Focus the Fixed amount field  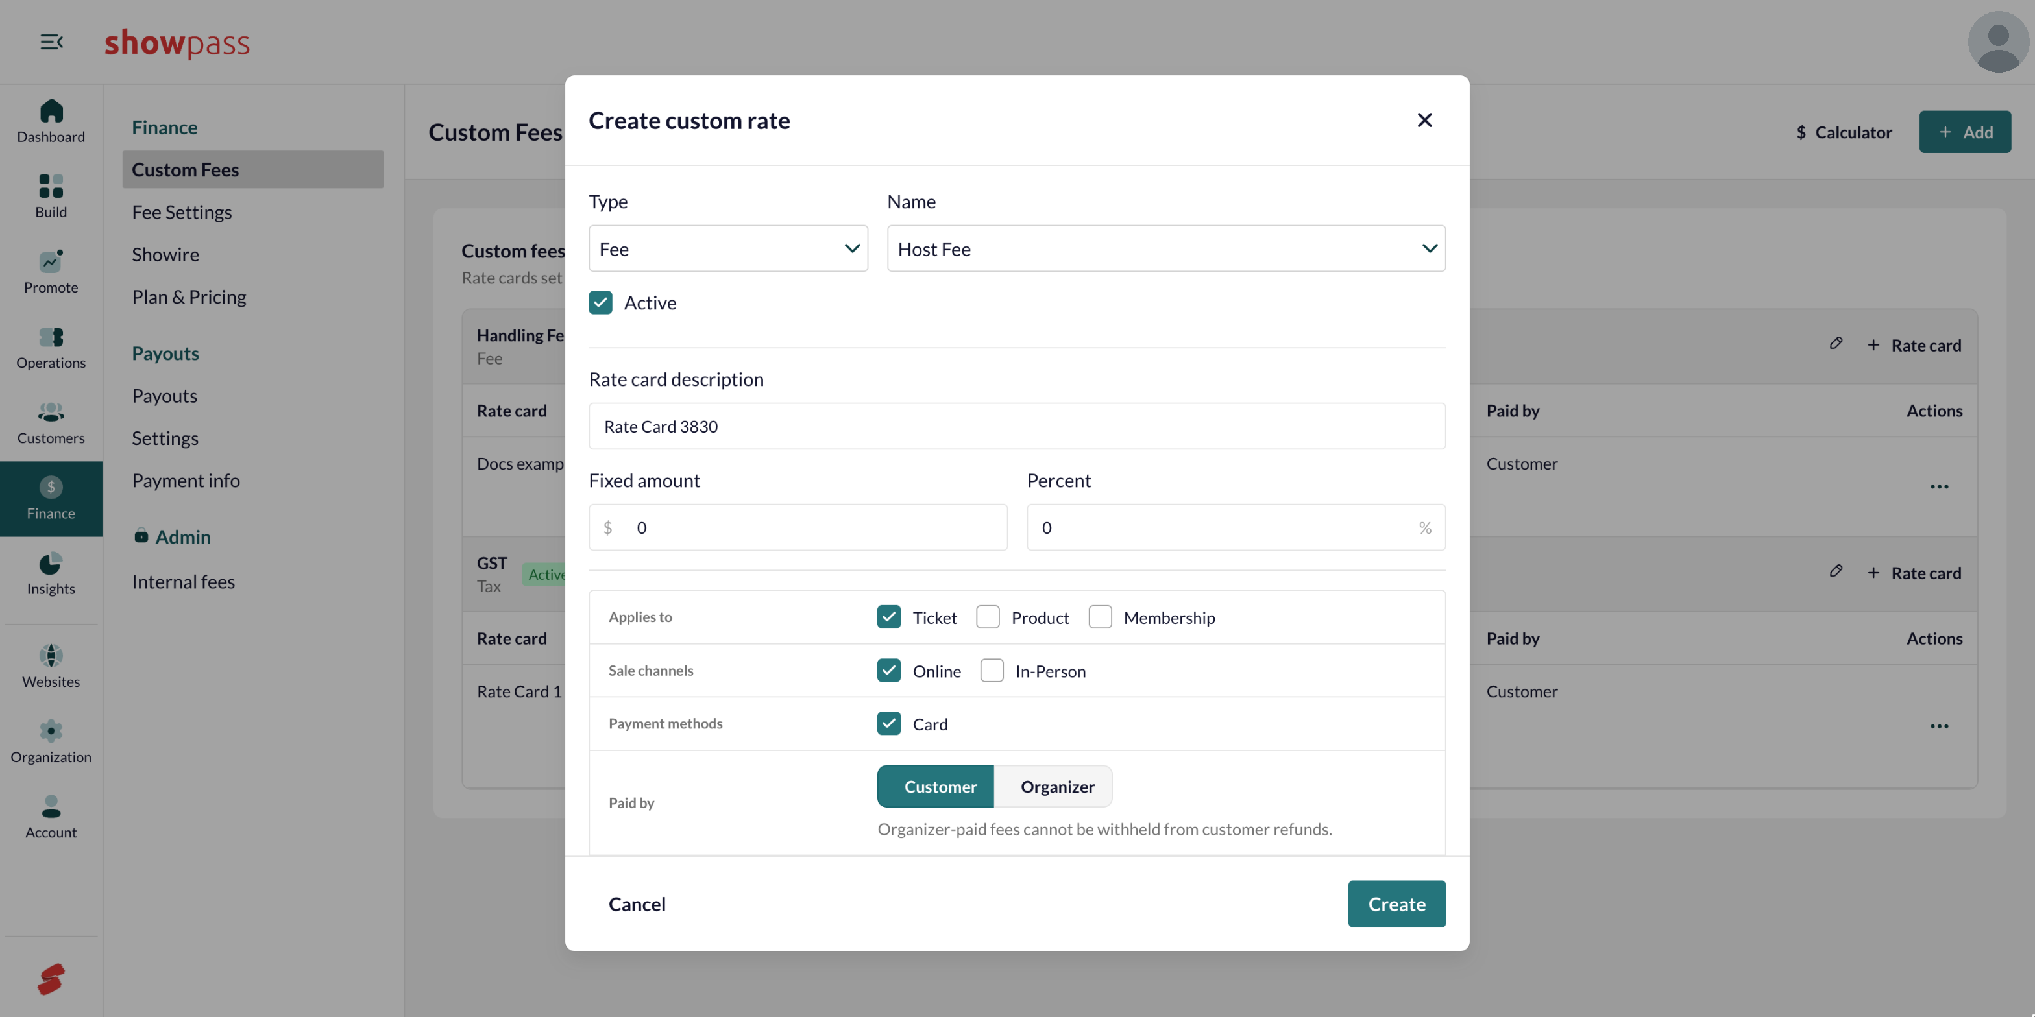(x=798, y=527)
